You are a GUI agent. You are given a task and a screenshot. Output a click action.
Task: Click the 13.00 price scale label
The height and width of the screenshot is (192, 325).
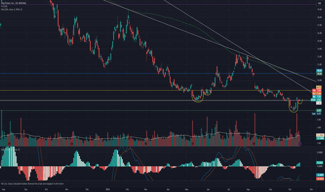[319, 57]
